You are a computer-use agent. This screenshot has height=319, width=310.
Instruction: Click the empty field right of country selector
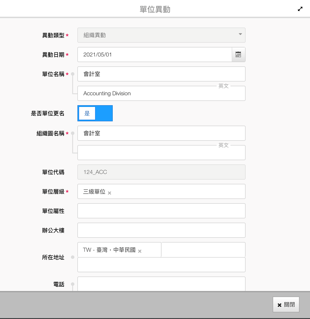203,250
